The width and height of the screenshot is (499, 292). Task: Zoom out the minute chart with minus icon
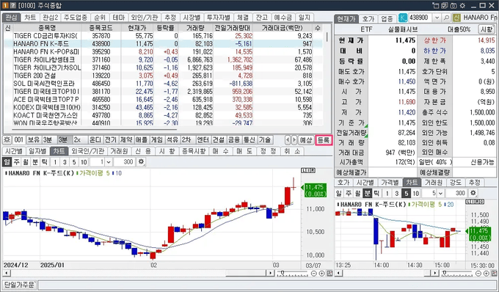click(478, 273)
